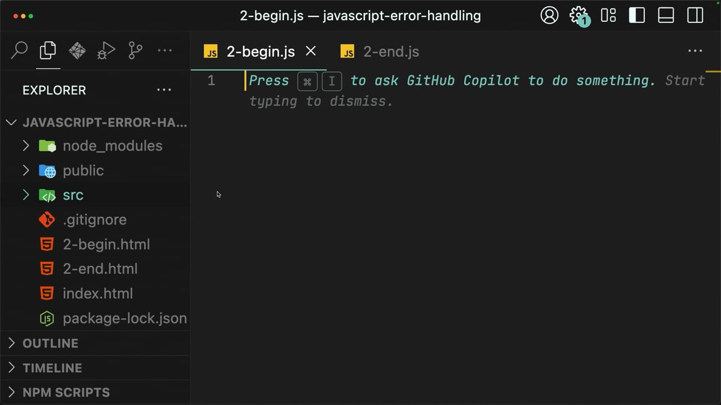The height and width of the screenshot is (405, 721).
Task: Open the Source Control view icon
Action: click(135, 51)
